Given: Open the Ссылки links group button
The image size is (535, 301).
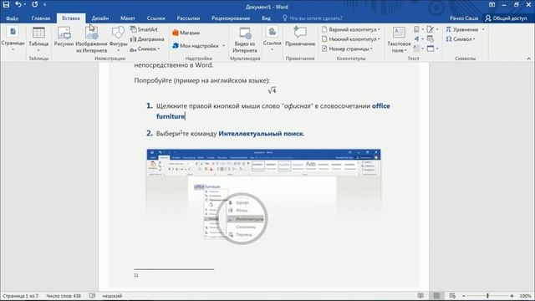Looking at the screenshot, I should (x=272, y=39).
